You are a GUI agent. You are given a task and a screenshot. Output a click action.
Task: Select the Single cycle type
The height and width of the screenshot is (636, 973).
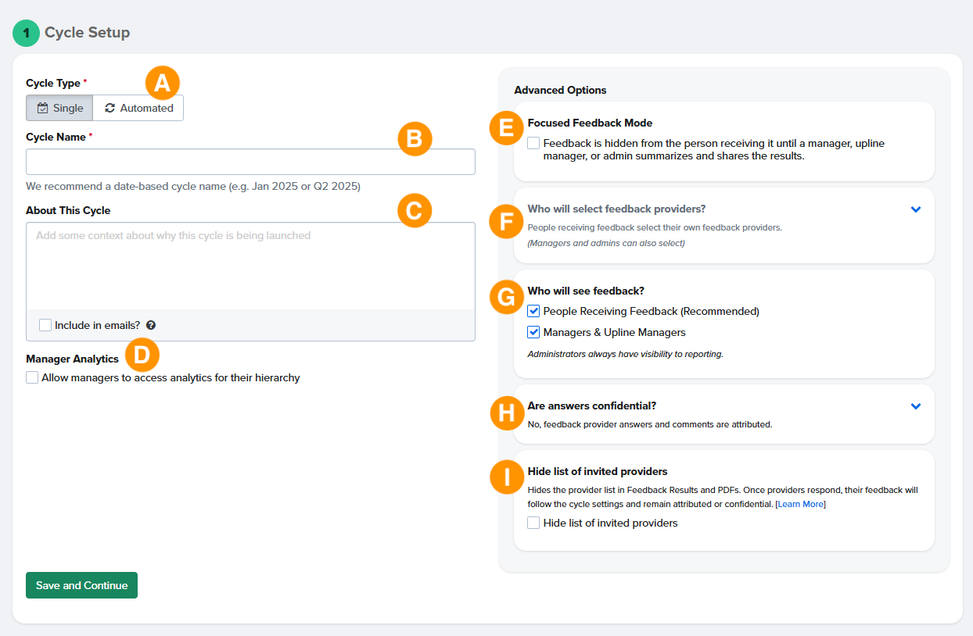click(x=59, y=108)
